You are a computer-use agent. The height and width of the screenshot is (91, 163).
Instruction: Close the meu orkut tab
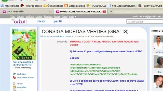(x=51, y=12)
